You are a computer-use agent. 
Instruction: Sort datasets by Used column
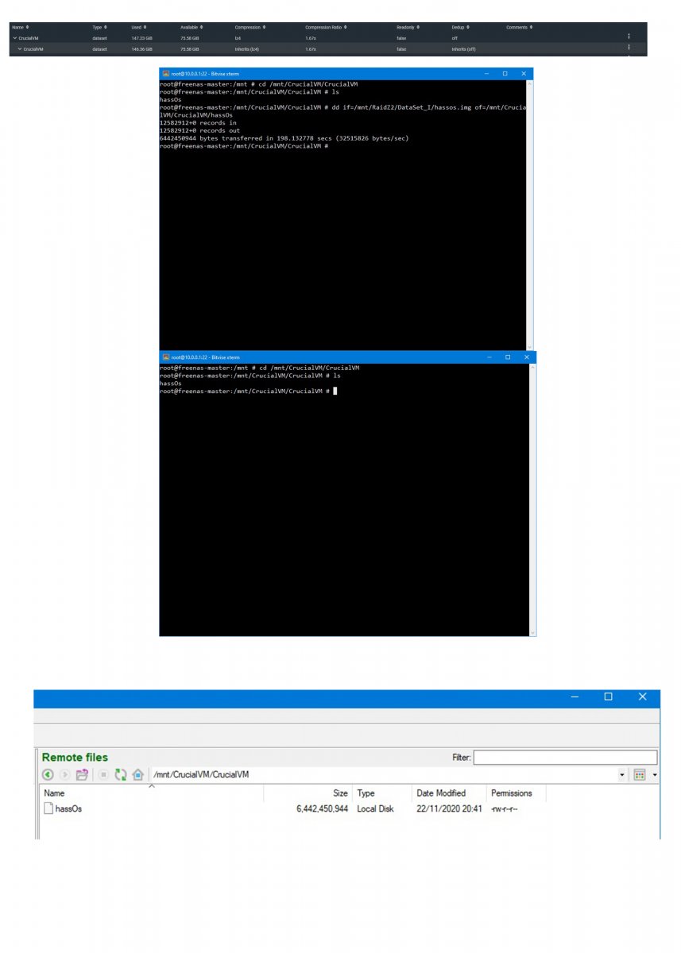point(138,27)
